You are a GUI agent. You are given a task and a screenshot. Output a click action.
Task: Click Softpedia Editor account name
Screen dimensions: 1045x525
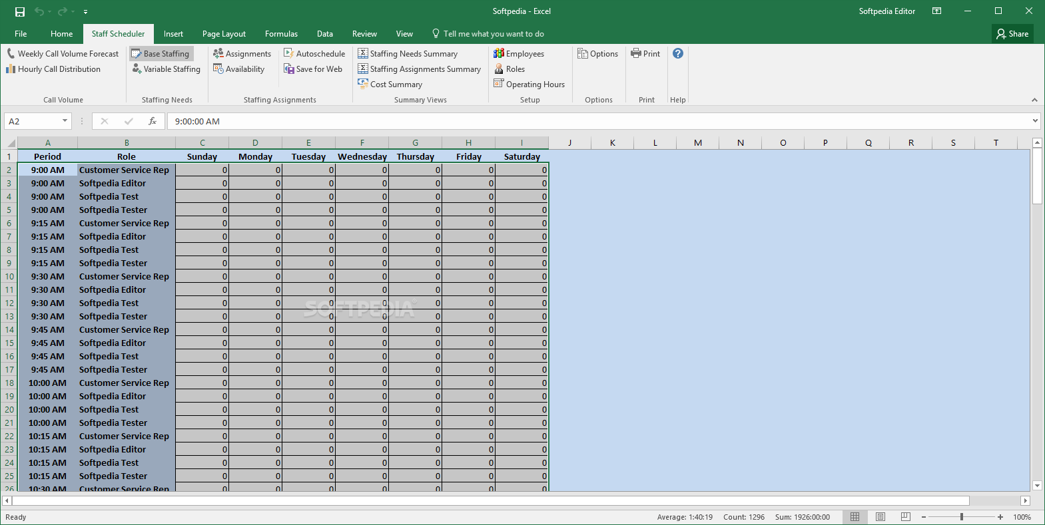[886, 11]
